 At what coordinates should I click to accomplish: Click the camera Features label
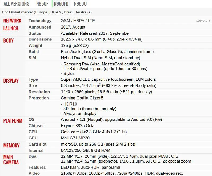(37, 167)
